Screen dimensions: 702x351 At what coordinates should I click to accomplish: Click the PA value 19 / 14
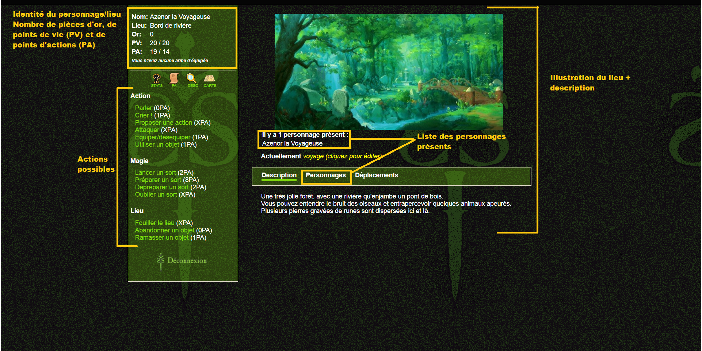[x=160, y=52]
